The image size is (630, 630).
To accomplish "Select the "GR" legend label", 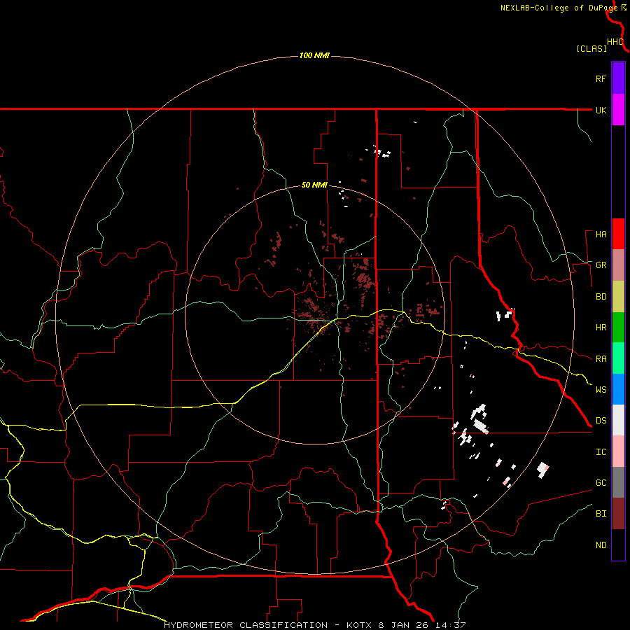I will tap(601, 265).
